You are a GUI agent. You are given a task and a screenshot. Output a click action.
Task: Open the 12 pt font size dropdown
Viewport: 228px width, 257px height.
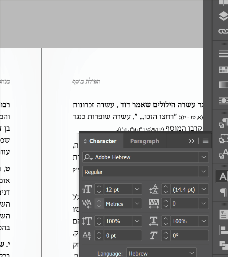[x=137, y=189]
